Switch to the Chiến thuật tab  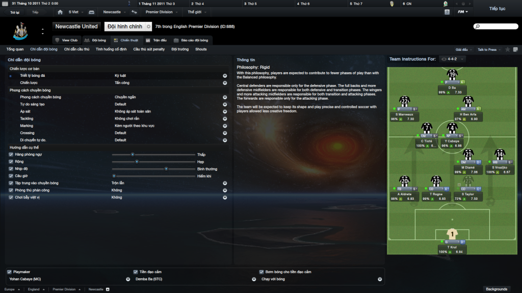(126, 40)
